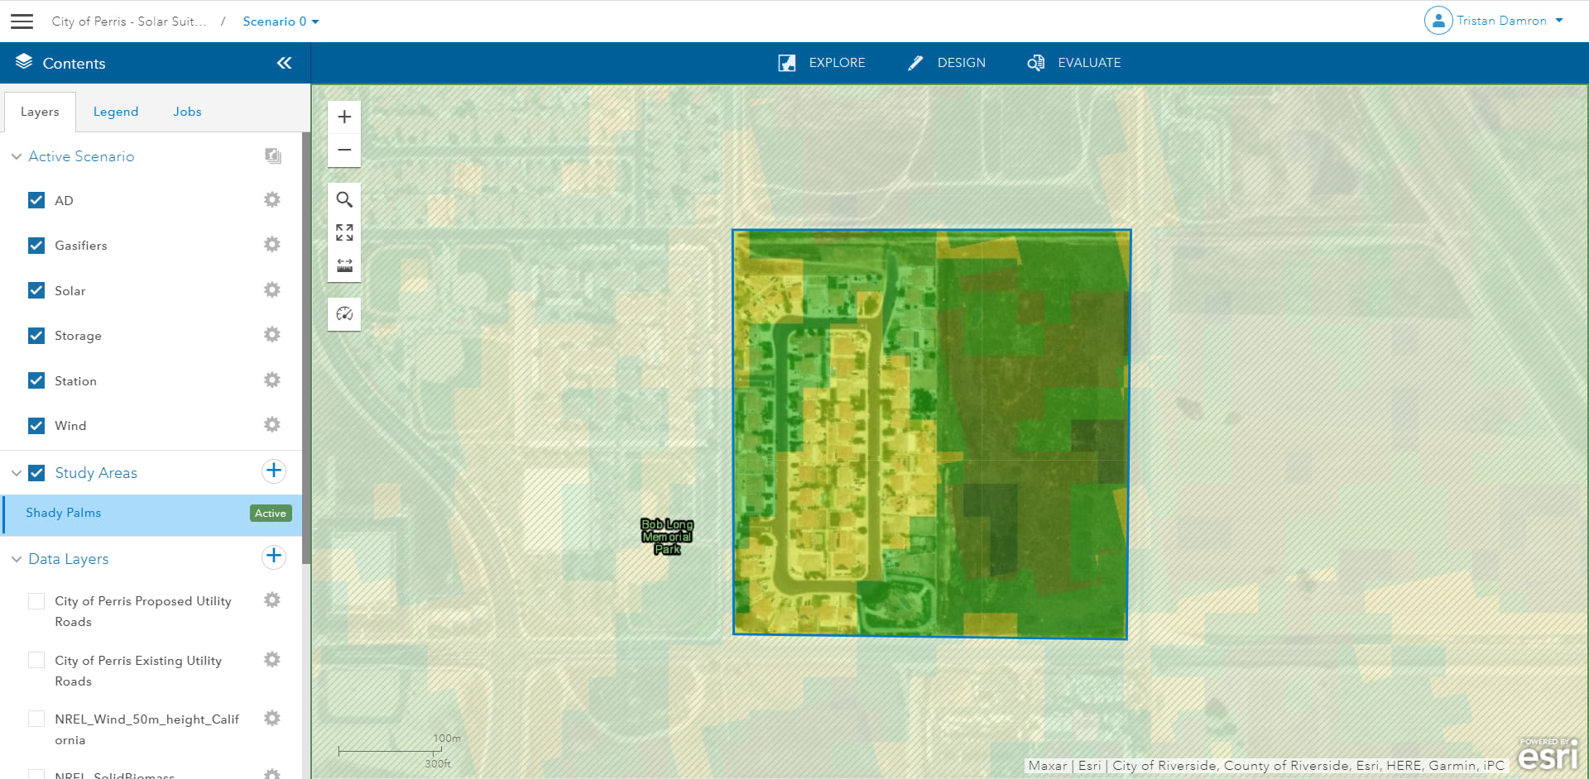Open the EXPLORE mode
The width and height of the screenshot is (1589, 779).
coord(822,63)
